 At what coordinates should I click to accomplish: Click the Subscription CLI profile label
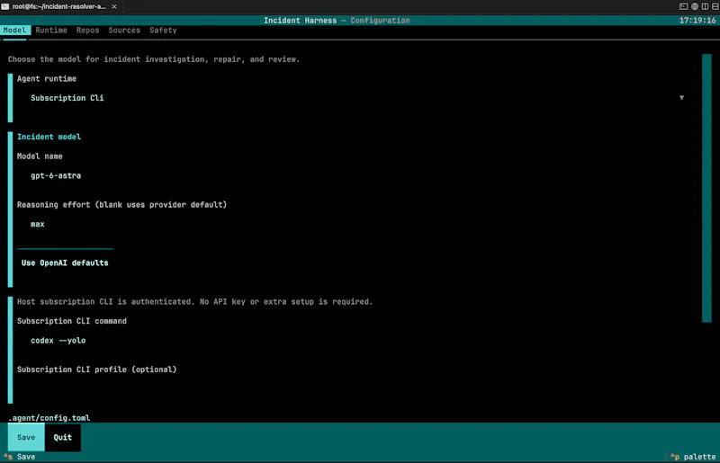coord(96,370)
